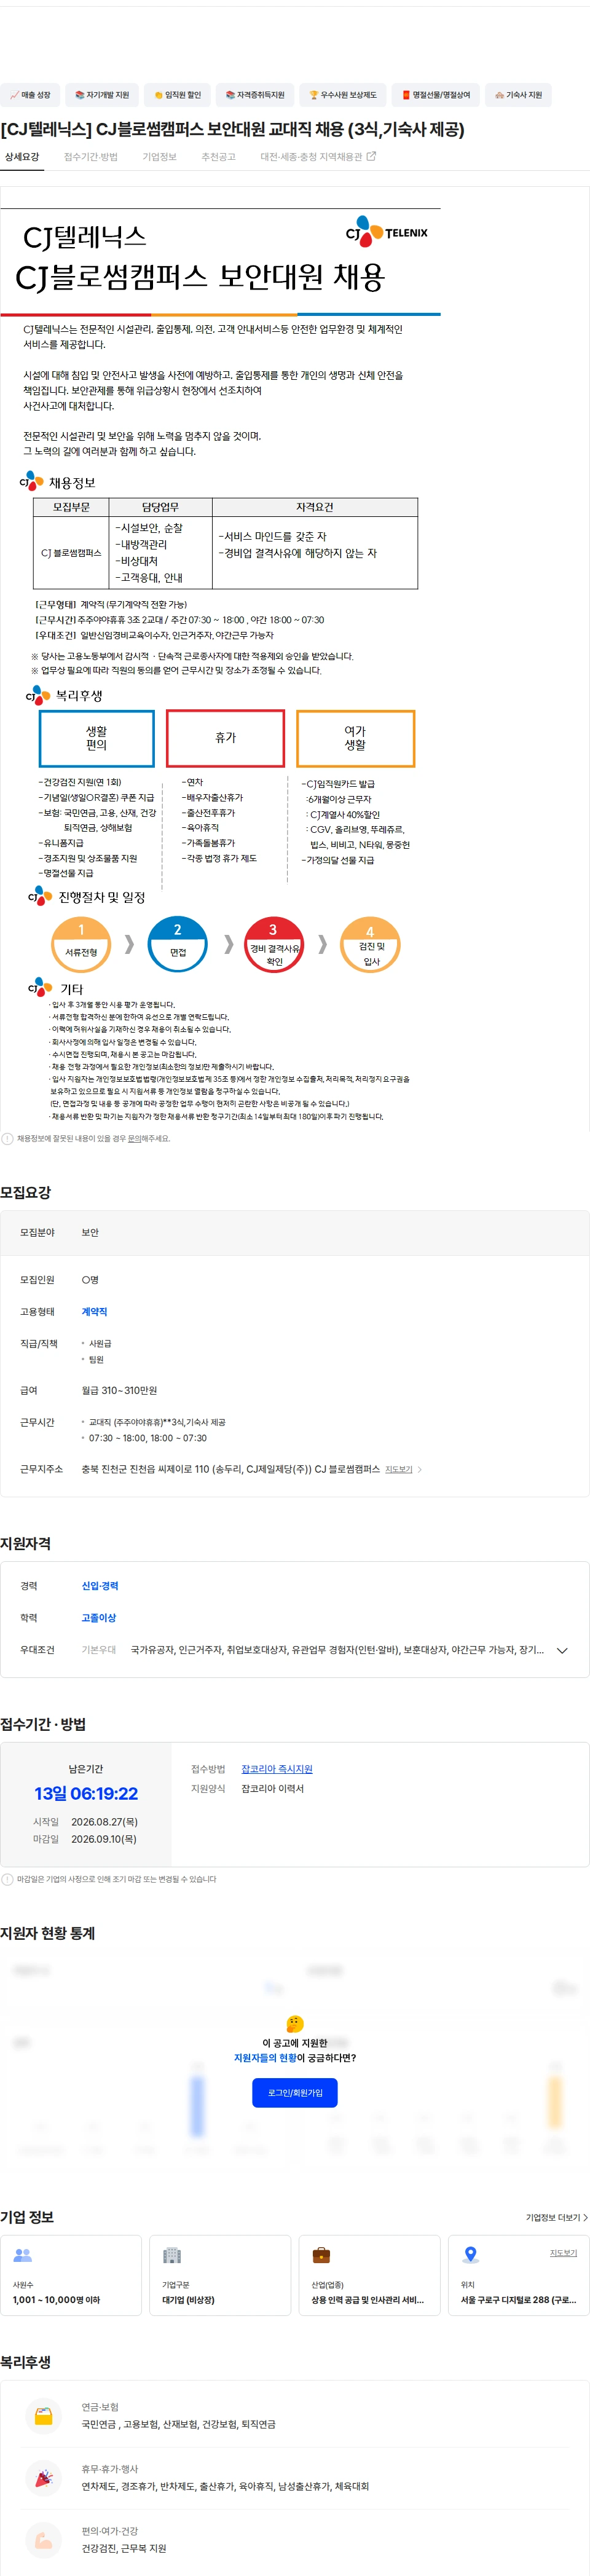The height and width of the screenshot is (2576, 590).
Task: Click the CJ Telenix logo in poster
Action: (x=386, y=232)
